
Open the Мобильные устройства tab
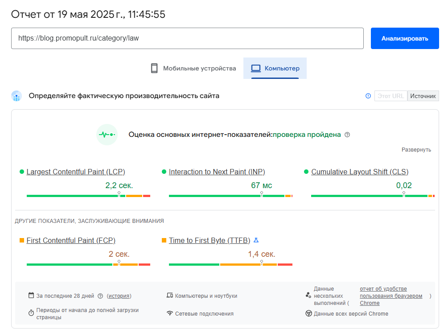coord(194,68)
